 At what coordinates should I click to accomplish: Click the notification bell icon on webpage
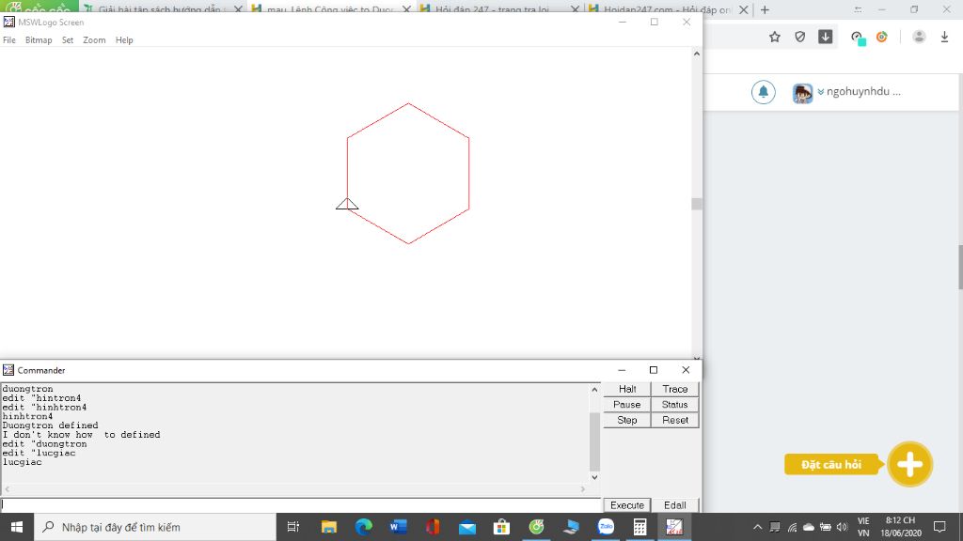click(x=763, y=92)
